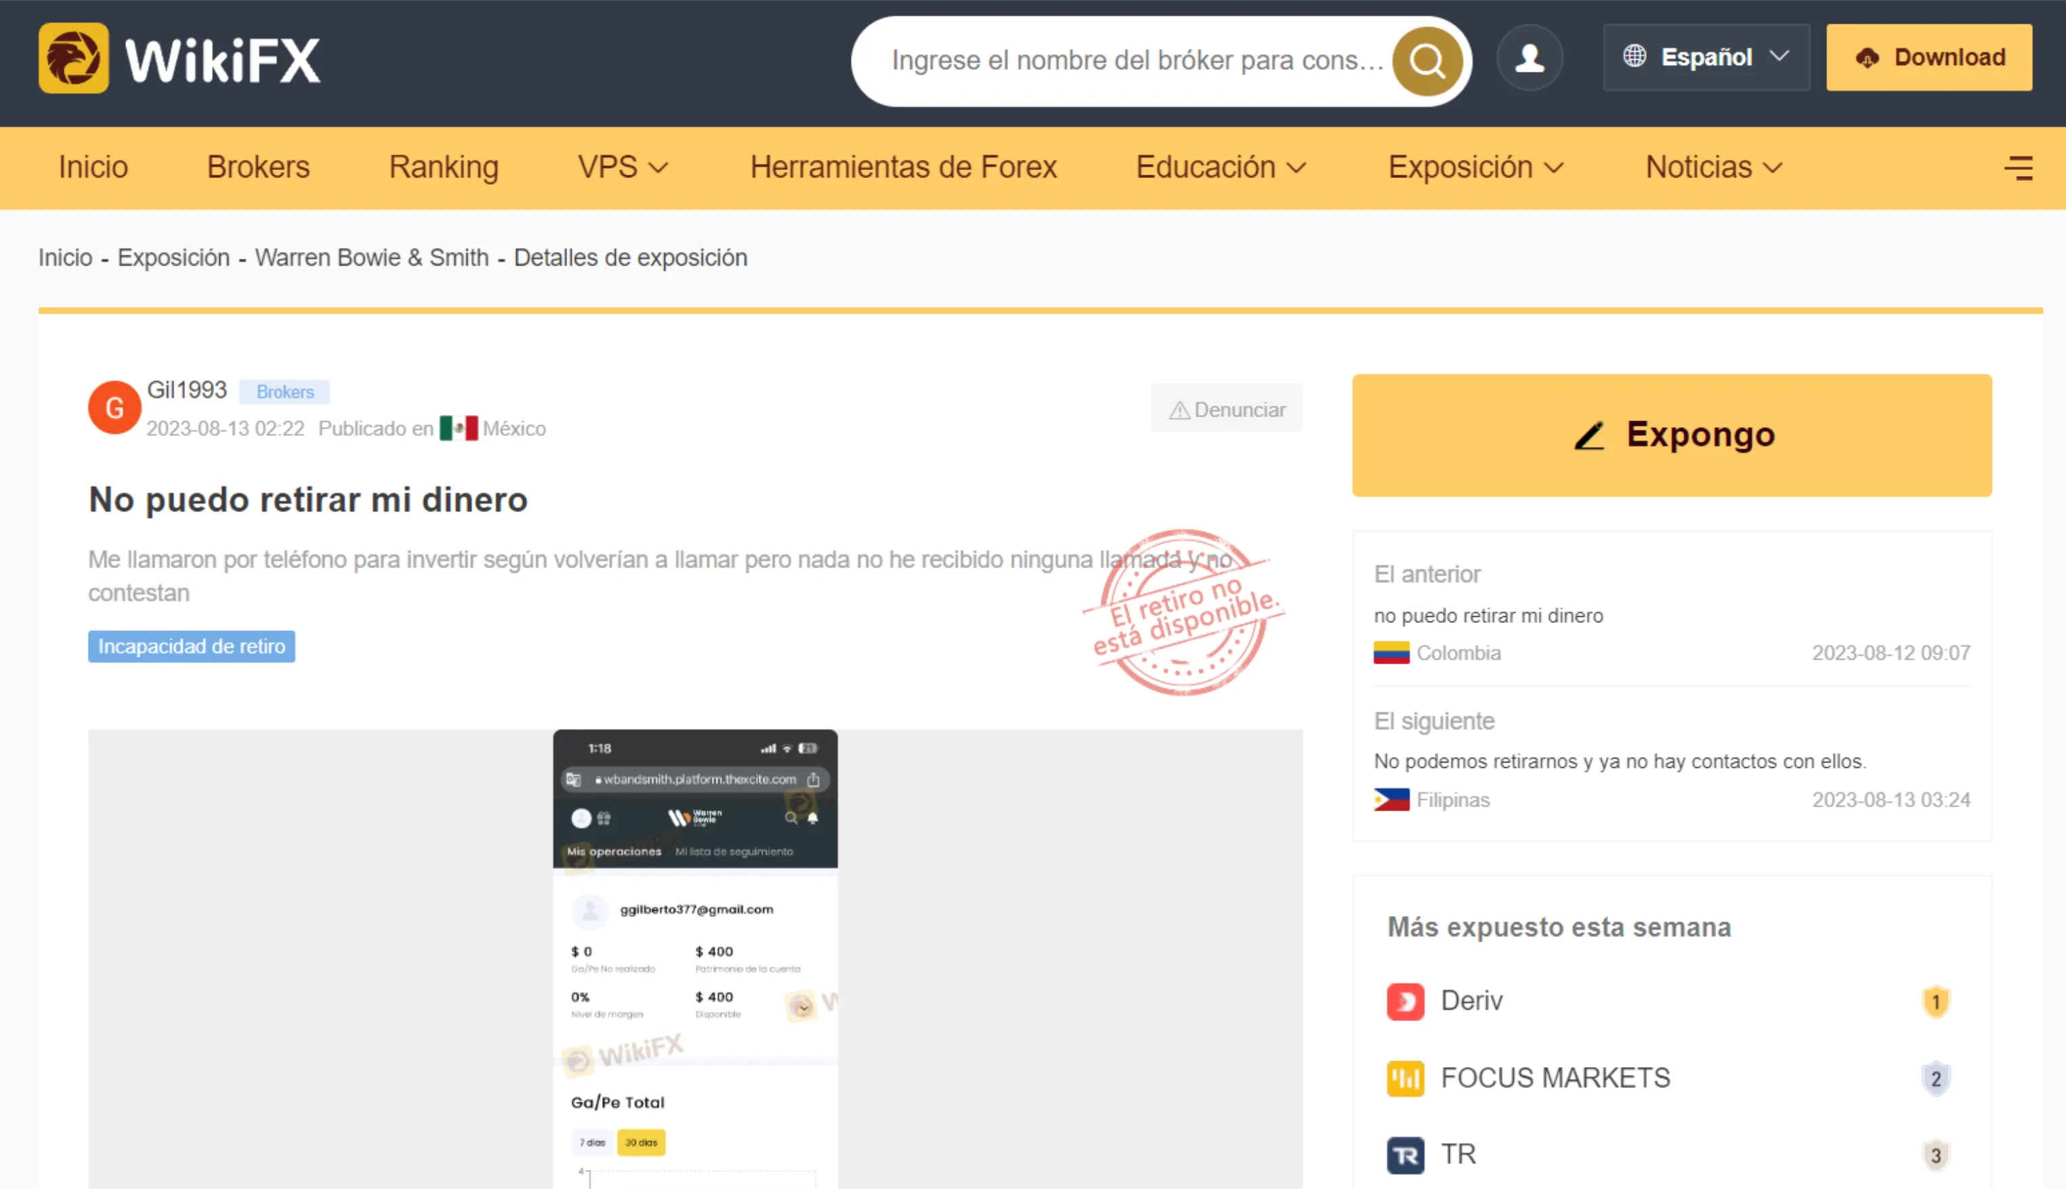Open previous post 'no puedo retirar mi dinero'
This screenshot has width=2066, height=1189.
pos(1488,615)
